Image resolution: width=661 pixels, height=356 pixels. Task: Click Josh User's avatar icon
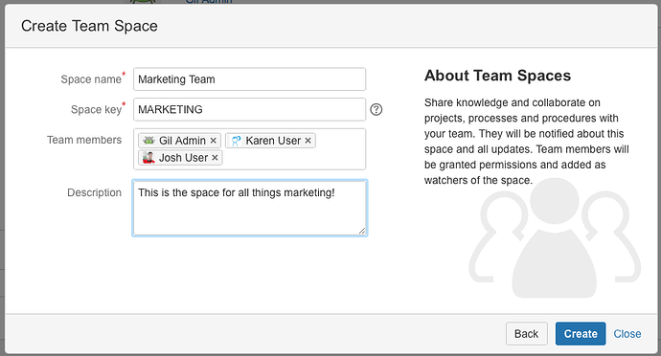click(148, 158)
